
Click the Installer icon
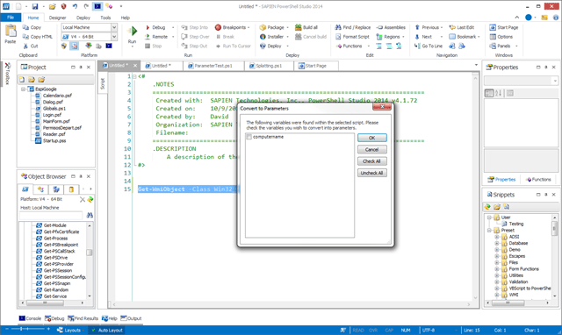[263, 37]
